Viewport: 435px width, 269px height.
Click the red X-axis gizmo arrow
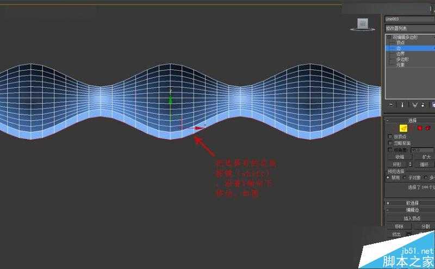pos(200,128)
